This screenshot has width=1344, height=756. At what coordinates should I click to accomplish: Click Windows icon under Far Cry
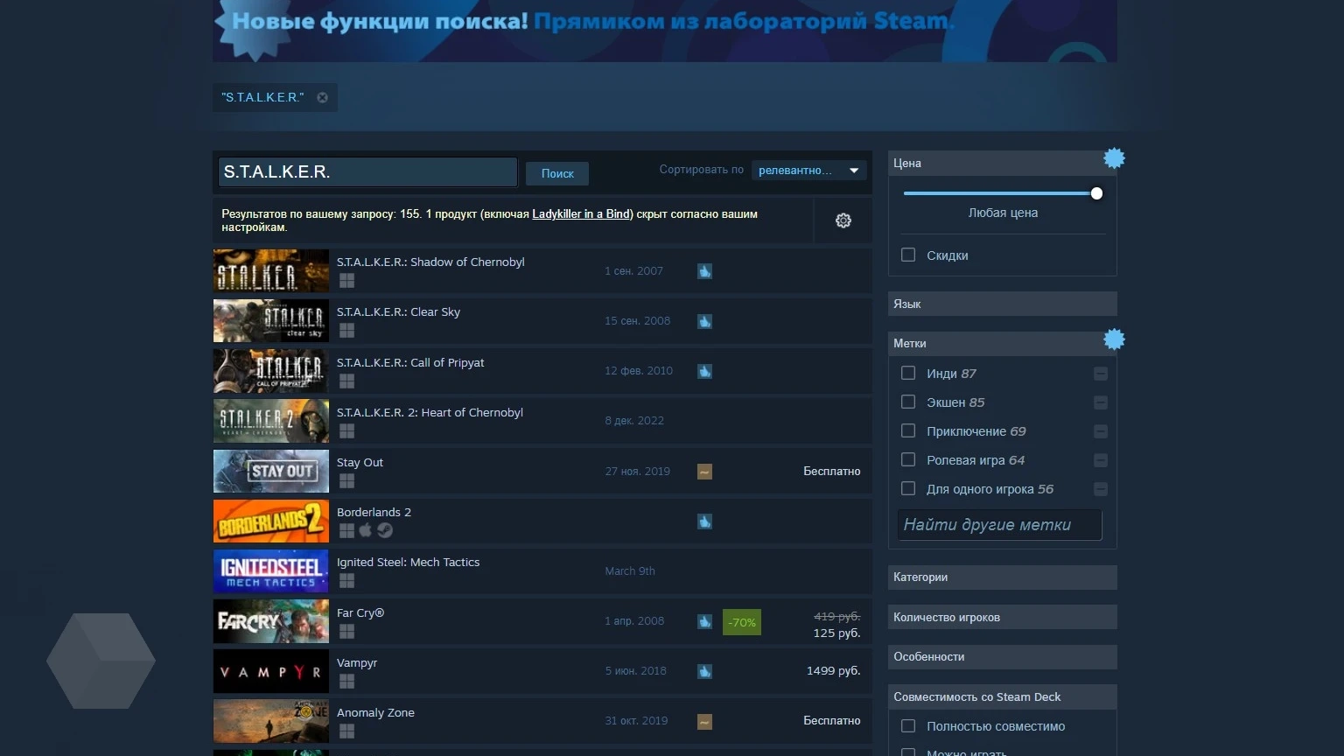pyautogui.click(x=346, y=631)
